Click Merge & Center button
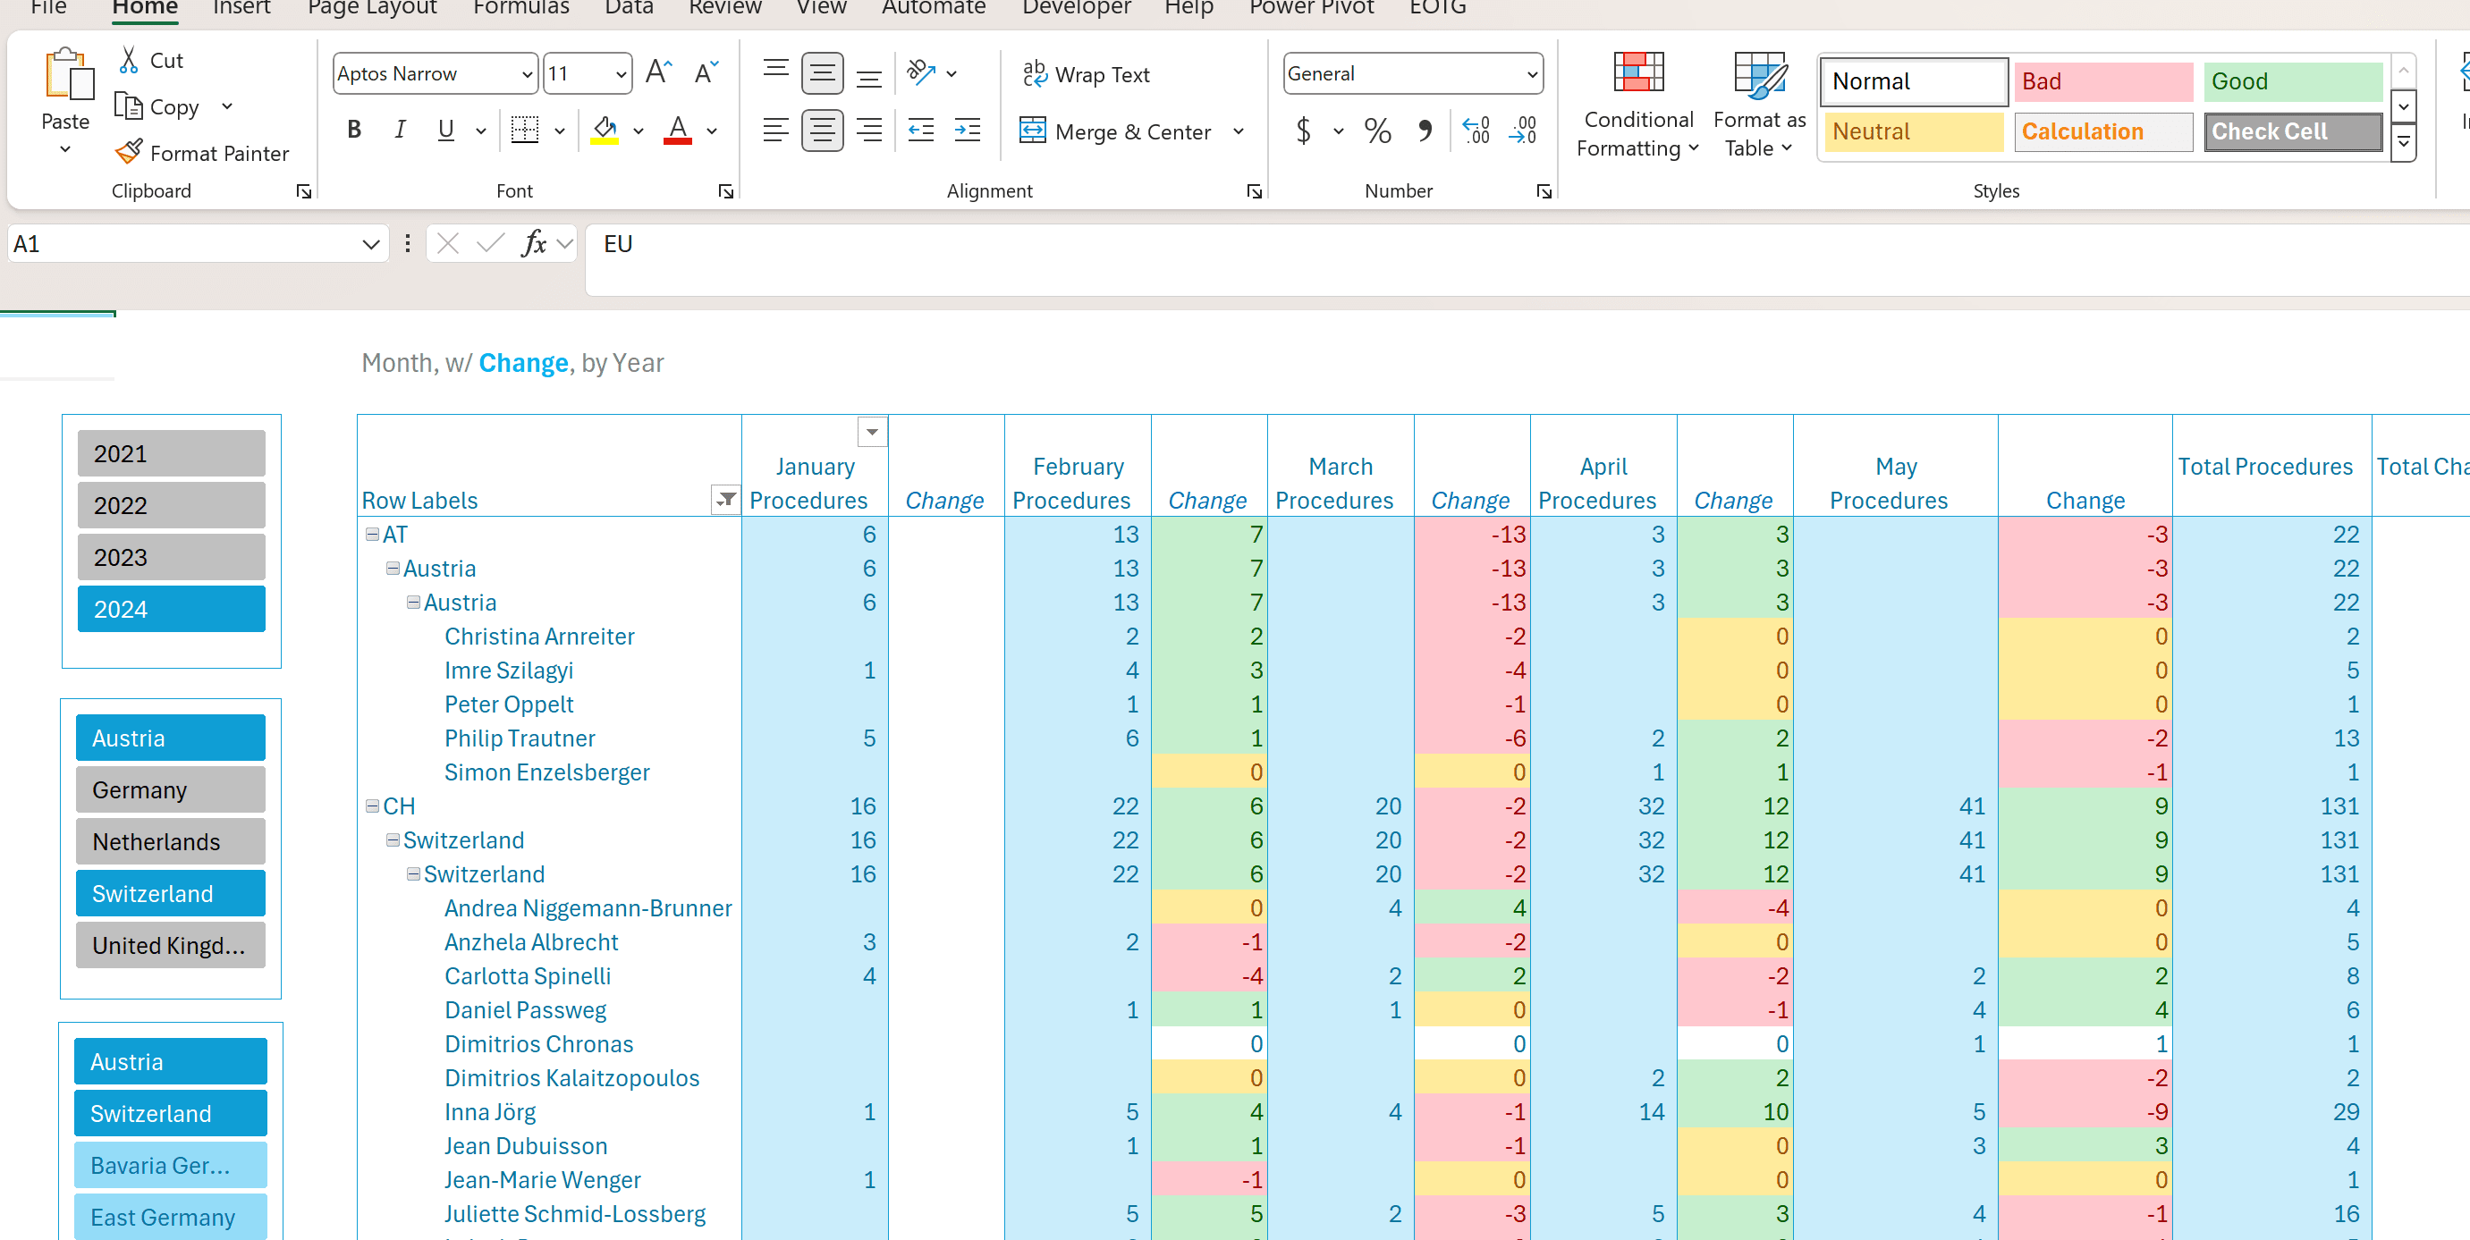Screen dimensions: 2470x1240 tap(1116, 131)
